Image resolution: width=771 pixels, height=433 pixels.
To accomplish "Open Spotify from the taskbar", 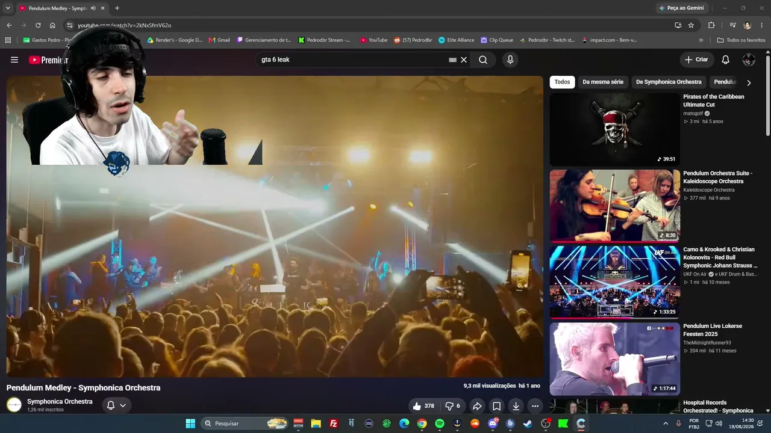I will click(440, 423).
